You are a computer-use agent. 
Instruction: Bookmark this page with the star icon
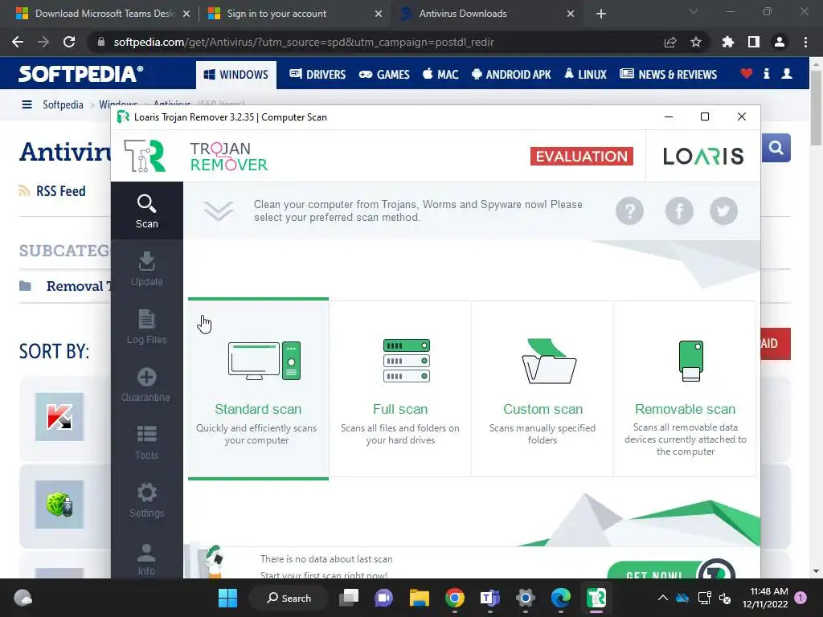[695, 42]
